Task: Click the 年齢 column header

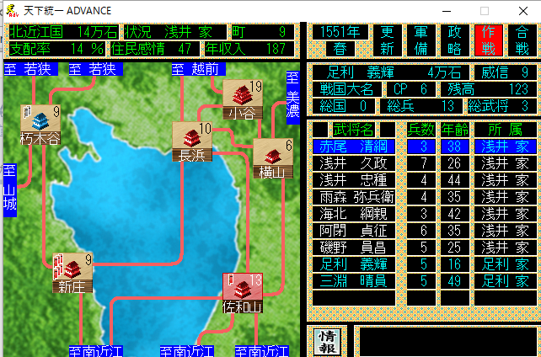Action: 455,130
